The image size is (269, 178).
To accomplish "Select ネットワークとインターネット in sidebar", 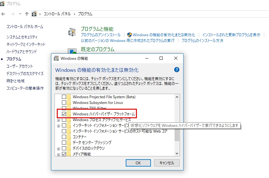I will click(x=26, y=44).
